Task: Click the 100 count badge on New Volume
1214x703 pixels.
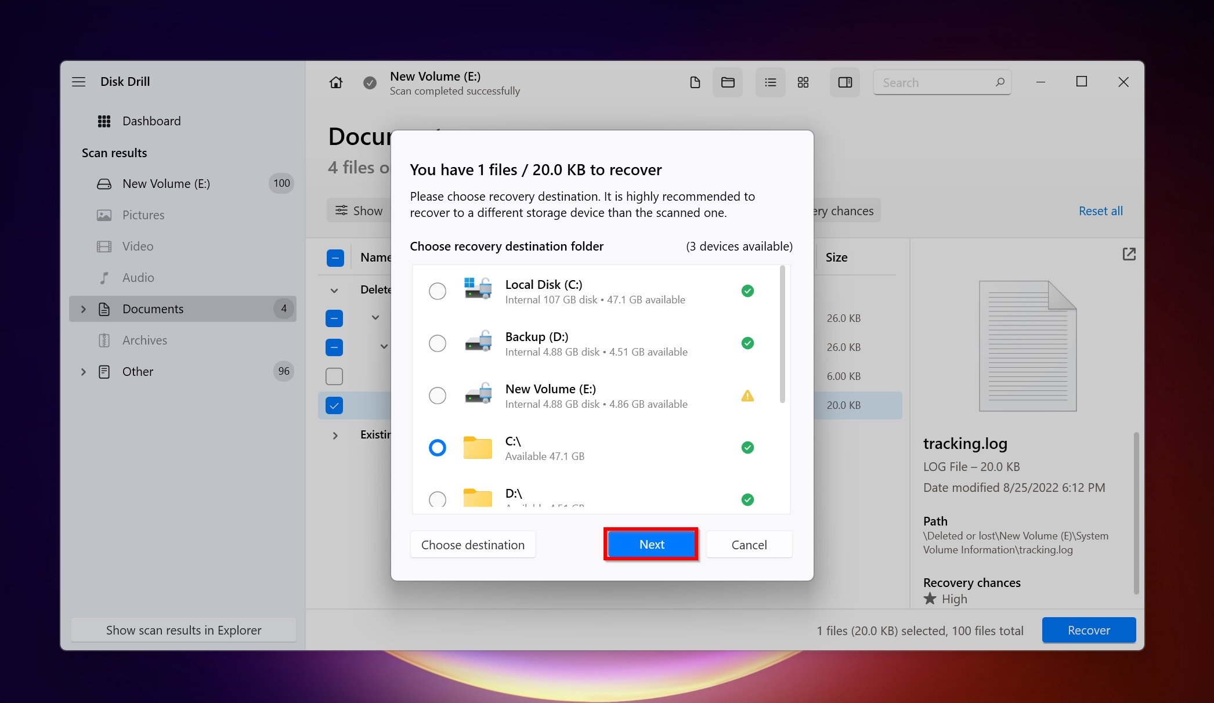Action: 281,183
